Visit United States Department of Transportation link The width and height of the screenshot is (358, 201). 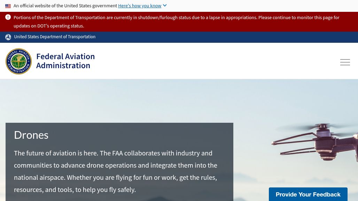pos(55,37)
